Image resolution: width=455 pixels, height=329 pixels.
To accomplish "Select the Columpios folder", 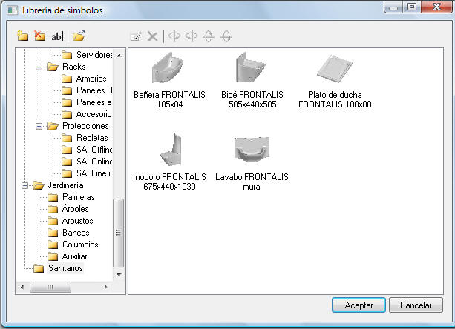I will [73, 245].
